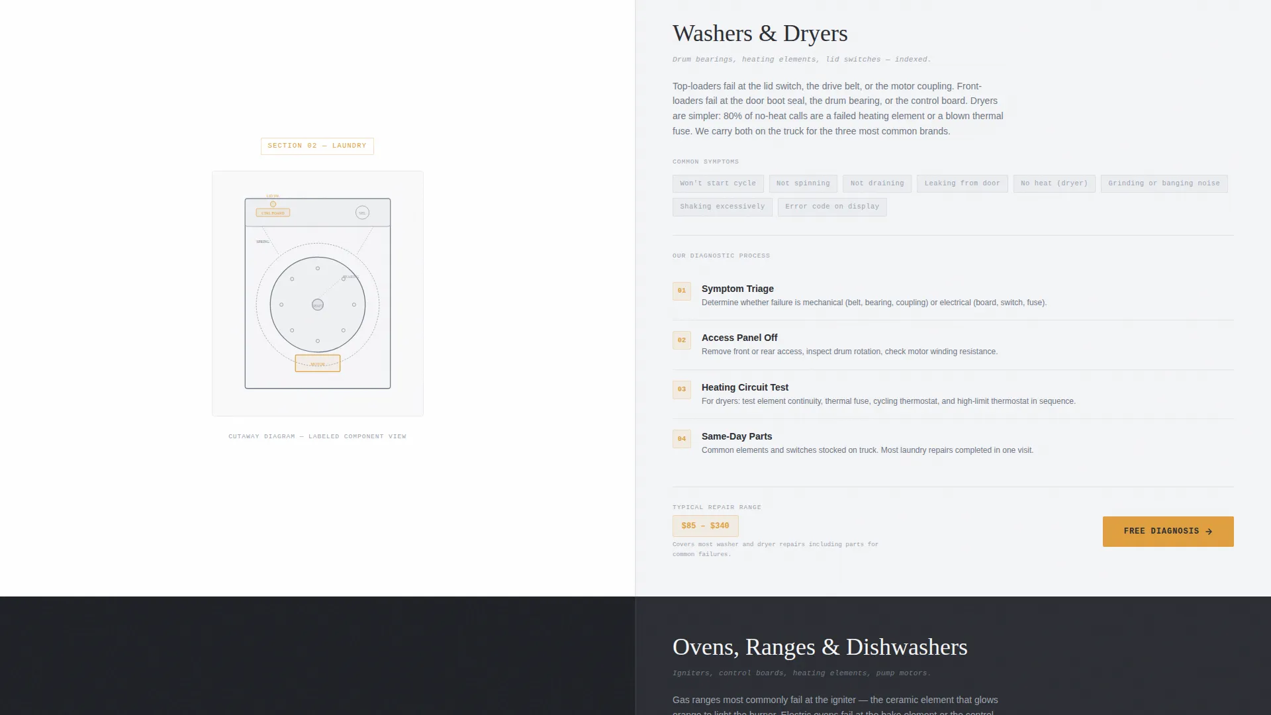Click the "Remove front or rear access" description
This screenshot has height=715, width=1271.
849,352
